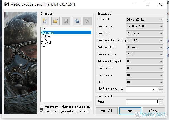Decrease Runs with down arrow
This screenshot has height=120, width=169.
tap(161, 103)
